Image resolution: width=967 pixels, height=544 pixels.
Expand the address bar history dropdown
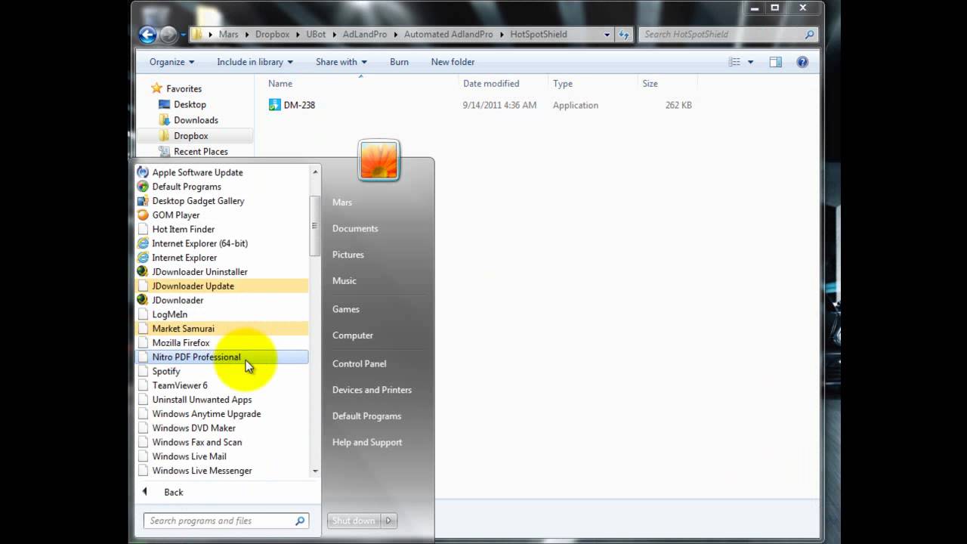point(607,34)
